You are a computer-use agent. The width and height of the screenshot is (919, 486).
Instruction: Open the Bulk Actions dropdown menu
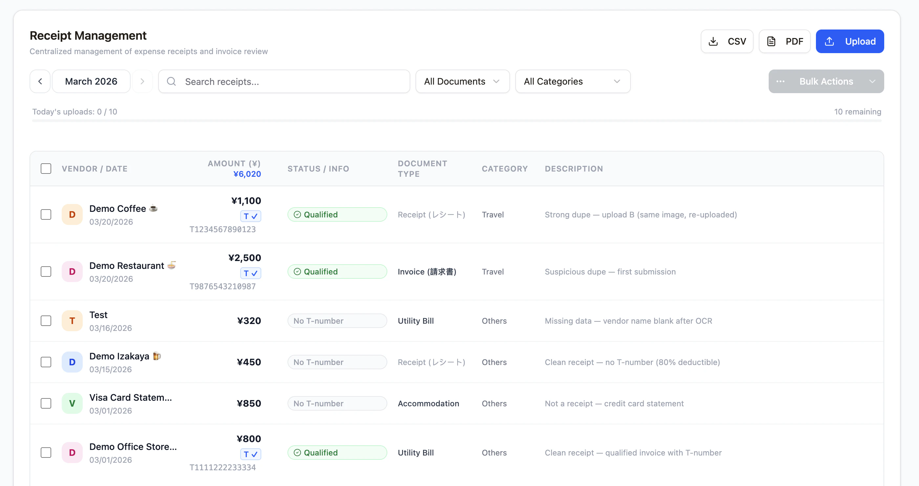[826, 81]
